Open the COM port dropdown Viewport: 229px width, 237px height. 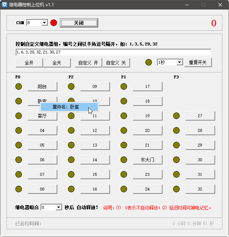[x=45, y=23]
